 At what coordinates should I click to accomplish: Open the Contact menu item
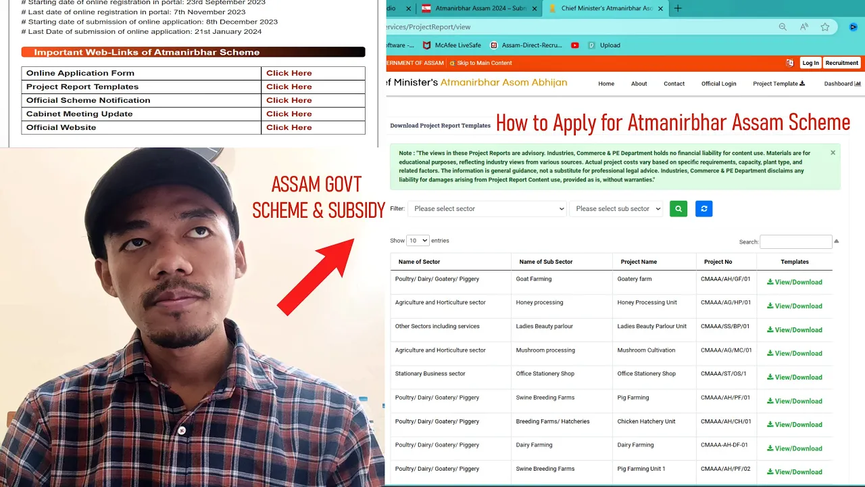pyautogui.click(x=674, y=84)
